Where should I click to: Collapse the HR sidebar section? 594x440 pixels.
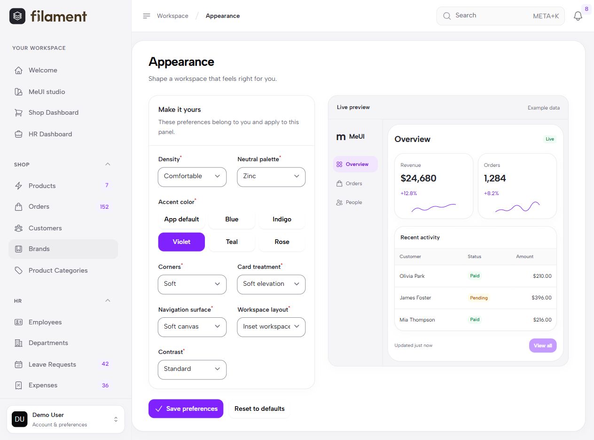(x=108, y=300)
